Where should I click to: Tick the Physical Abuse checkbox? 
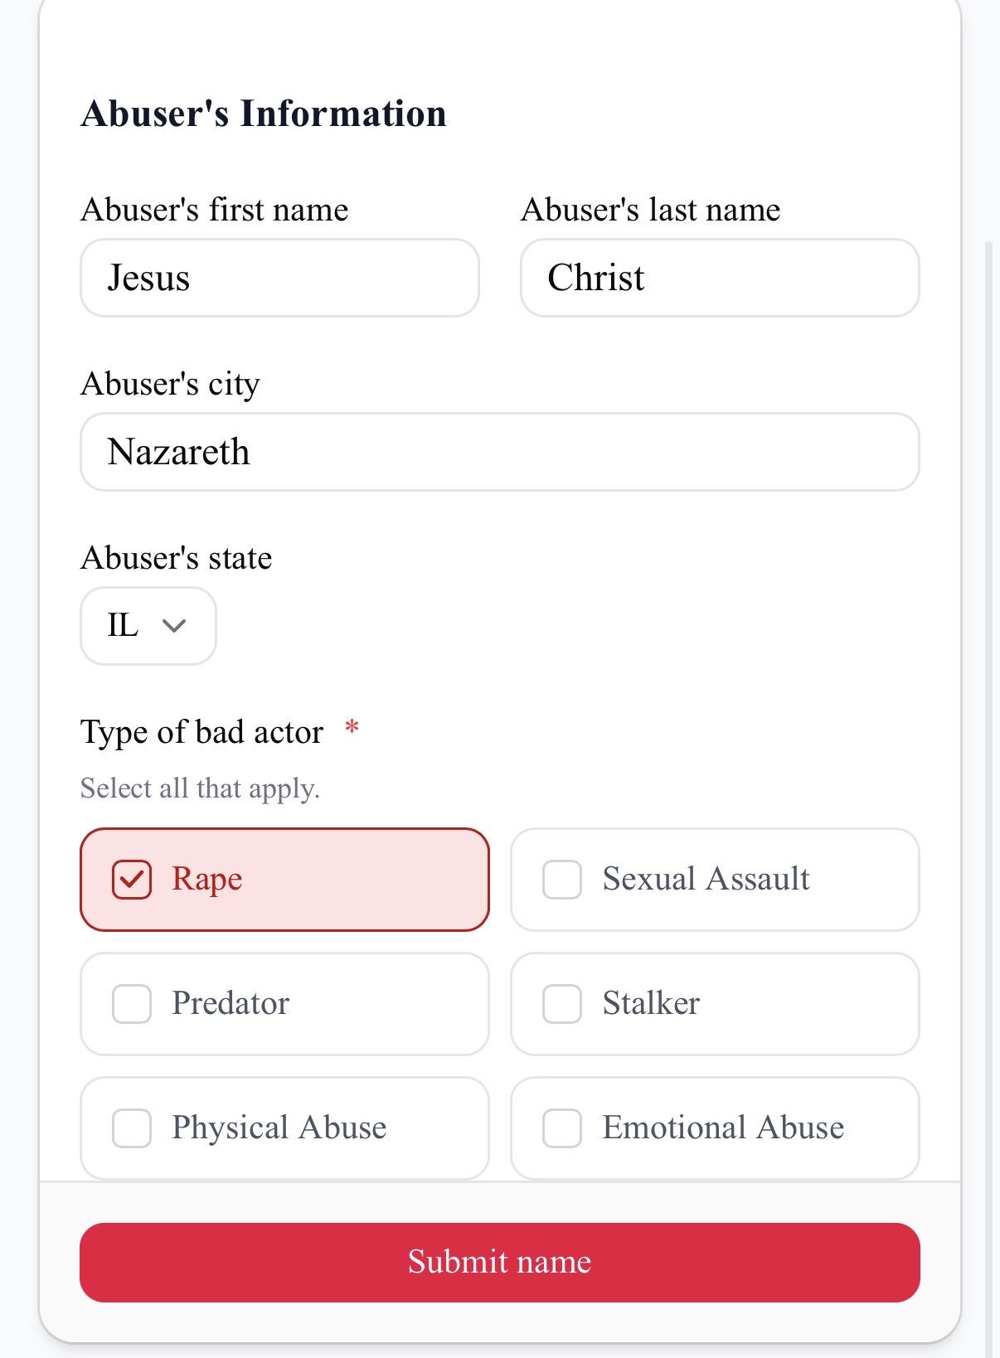tap(132, 1128)
